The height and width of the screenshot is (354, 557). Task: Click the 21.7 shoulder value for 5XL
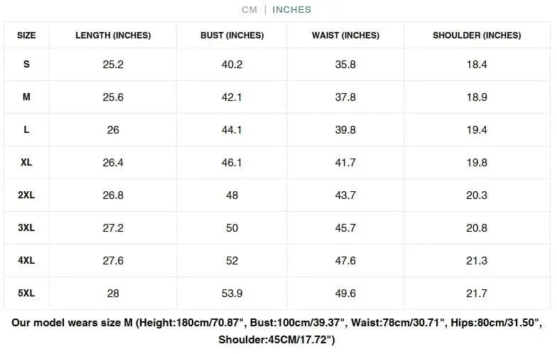477,293
